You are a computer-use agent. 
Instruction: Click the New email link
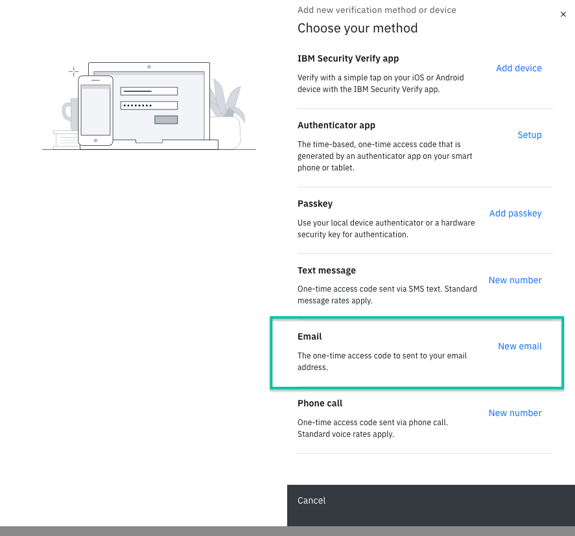(x=520, y=346)
